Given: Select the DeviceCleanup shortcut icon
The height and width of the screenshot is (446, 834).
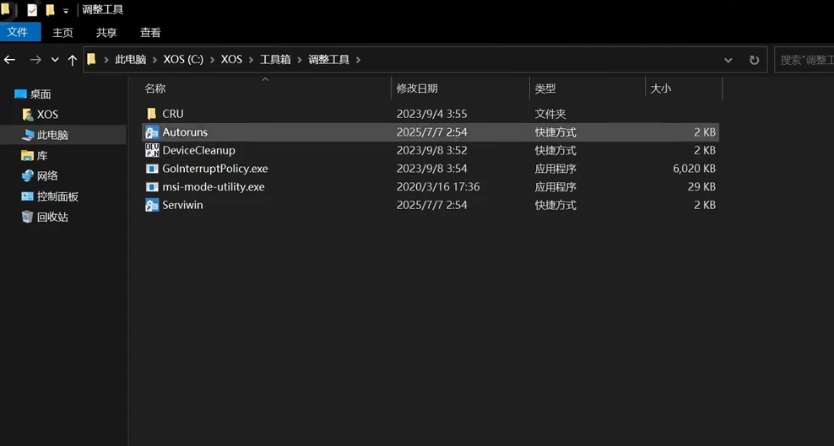Looking at the screenshot, I should pyautogui.click(x=152, y=151).
